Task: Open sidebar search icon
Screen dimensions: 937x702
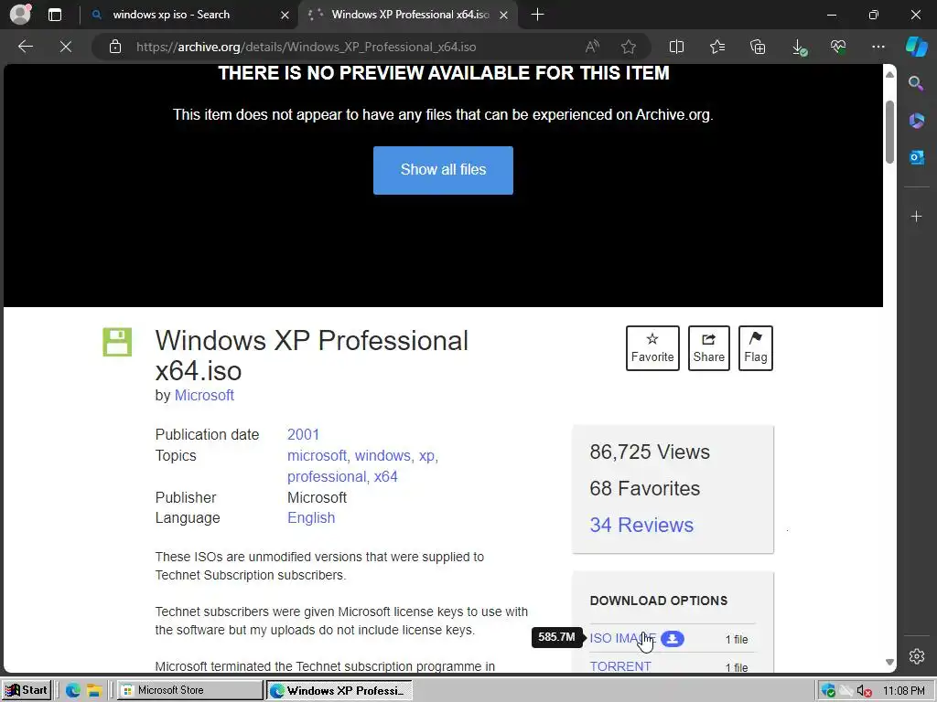Action: (x=916, y=83)
